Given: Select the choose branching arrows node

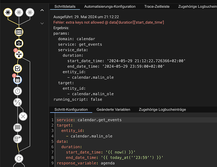Looking at the screenshot, I should click(x=19, y=54).
